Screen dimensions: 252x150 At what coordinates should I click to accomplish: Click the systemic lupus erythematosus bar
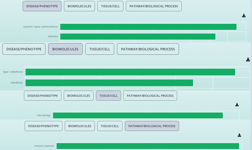pos(148,27)
